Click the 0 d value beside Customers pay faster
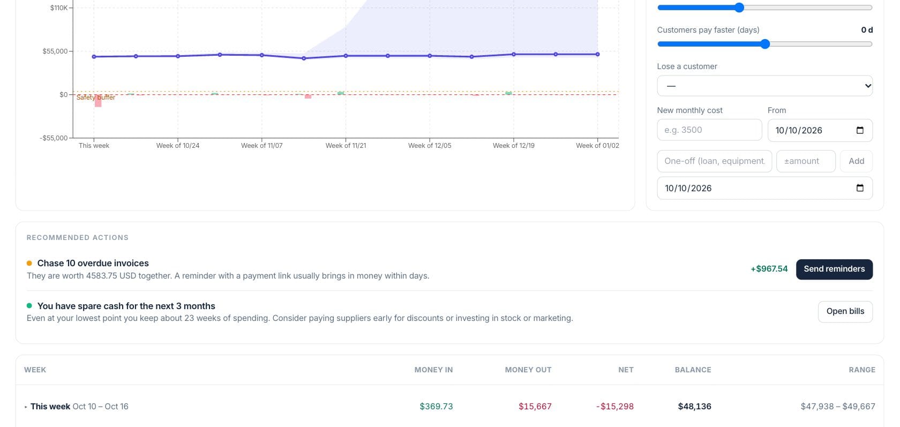Screen dimensions: 900x427 (867, 30)
